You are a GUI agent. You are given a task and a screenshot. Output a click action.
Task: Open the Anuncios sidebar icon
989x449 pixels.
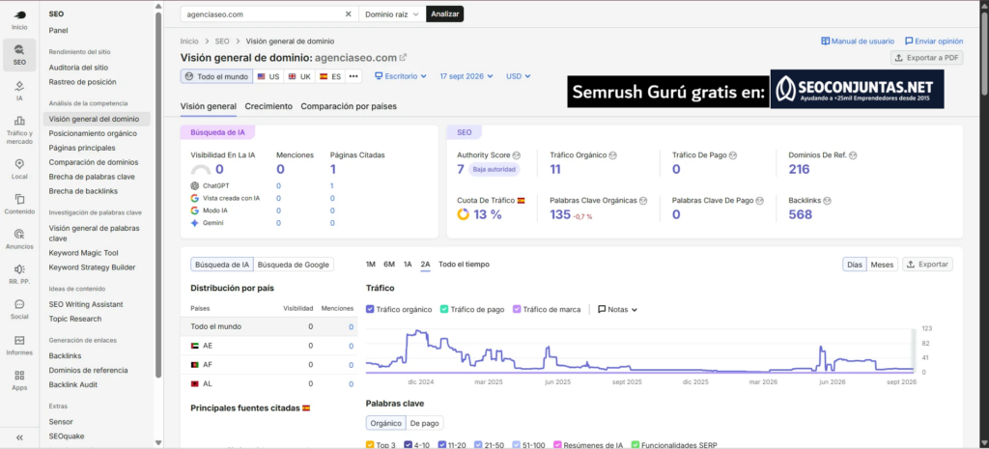[x=19, y=239]
